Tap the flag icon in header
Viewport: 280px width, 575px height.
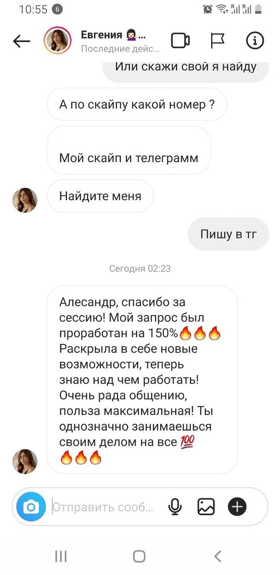(x=218, y=41)
